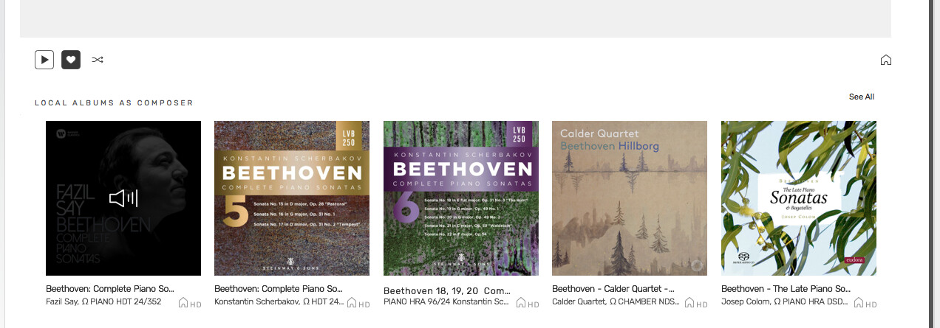Open the 'Beethoven - Calder Quartet' title link
This screenshot has height=328, width=940.
click(613, 289)
